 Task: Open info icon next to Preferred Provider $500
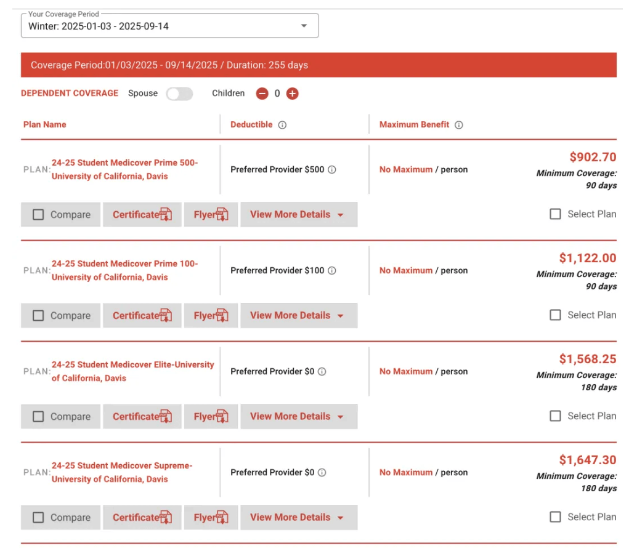click(x=331, y=170)
